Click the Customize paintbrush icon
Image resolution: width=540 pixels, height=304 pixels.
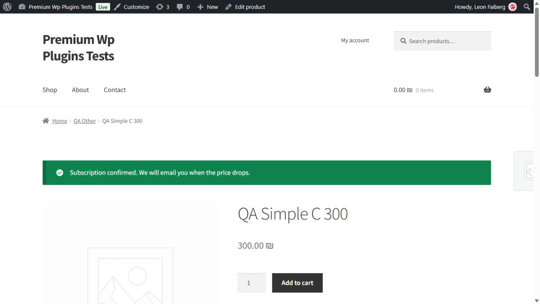(117, 7)
